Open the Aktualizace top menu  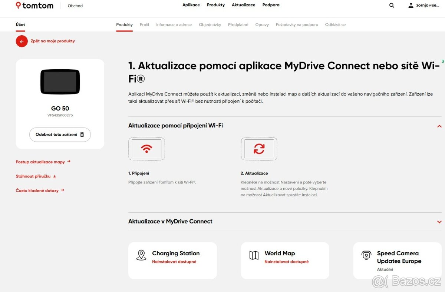(244, 5)
